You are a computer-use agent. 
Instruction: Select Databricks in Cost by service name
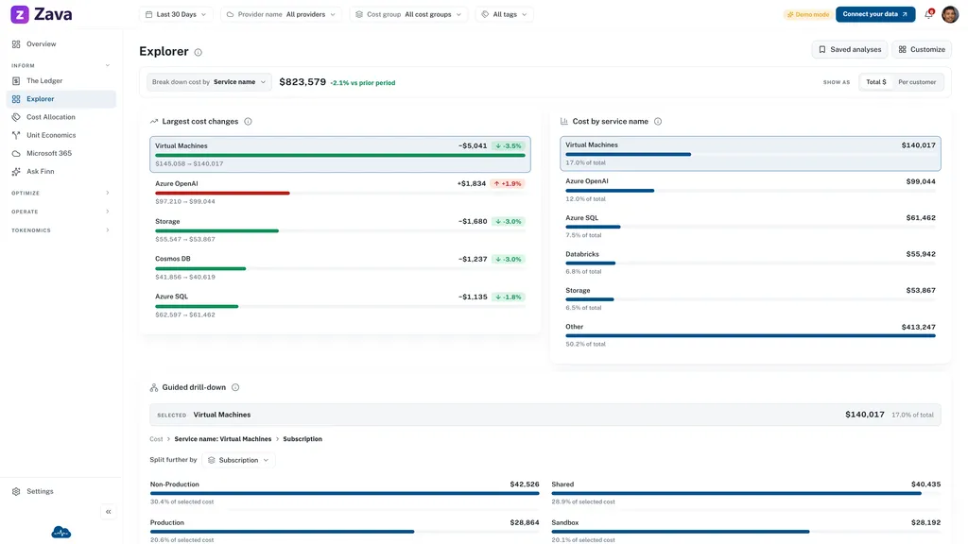[750, 263]
